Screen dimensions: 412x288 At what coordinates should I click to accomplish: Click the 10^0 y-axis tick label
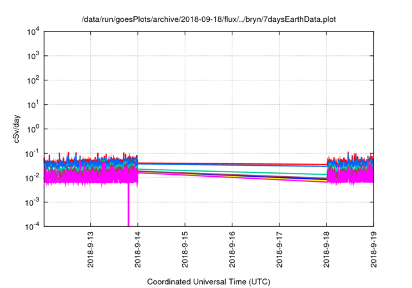33,129
